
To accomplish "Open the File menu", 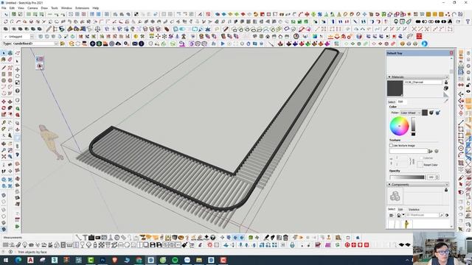I will tap(4, 8).
